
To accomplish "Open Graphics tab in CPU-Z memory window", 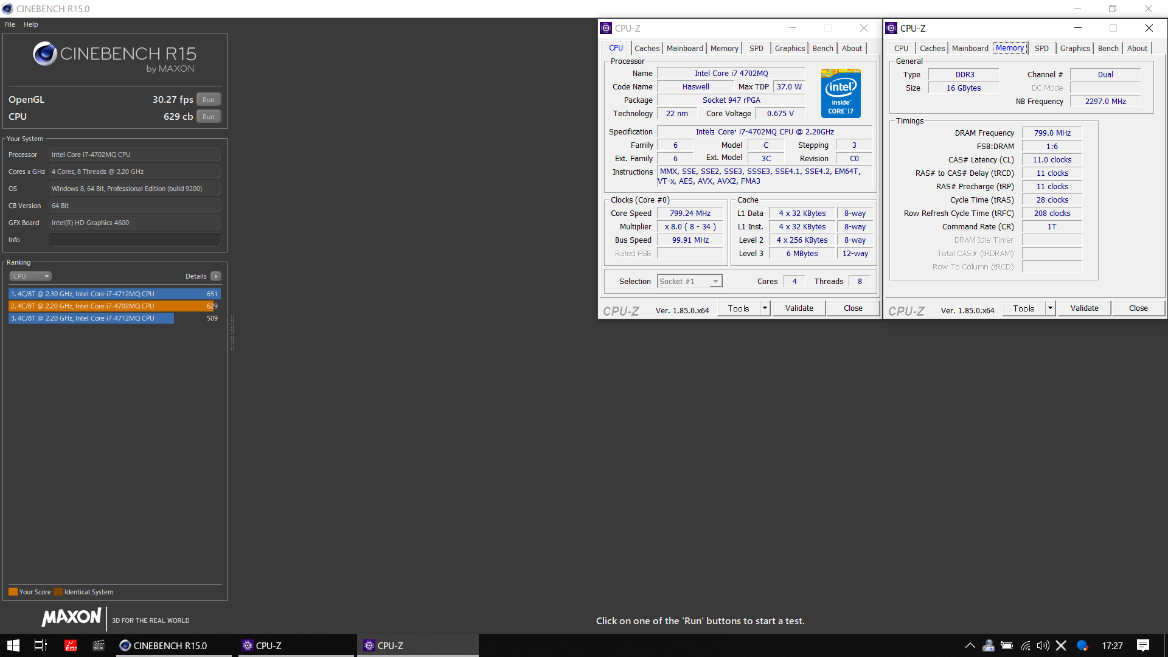I will pyautogui.click(x=1075, y=49).
